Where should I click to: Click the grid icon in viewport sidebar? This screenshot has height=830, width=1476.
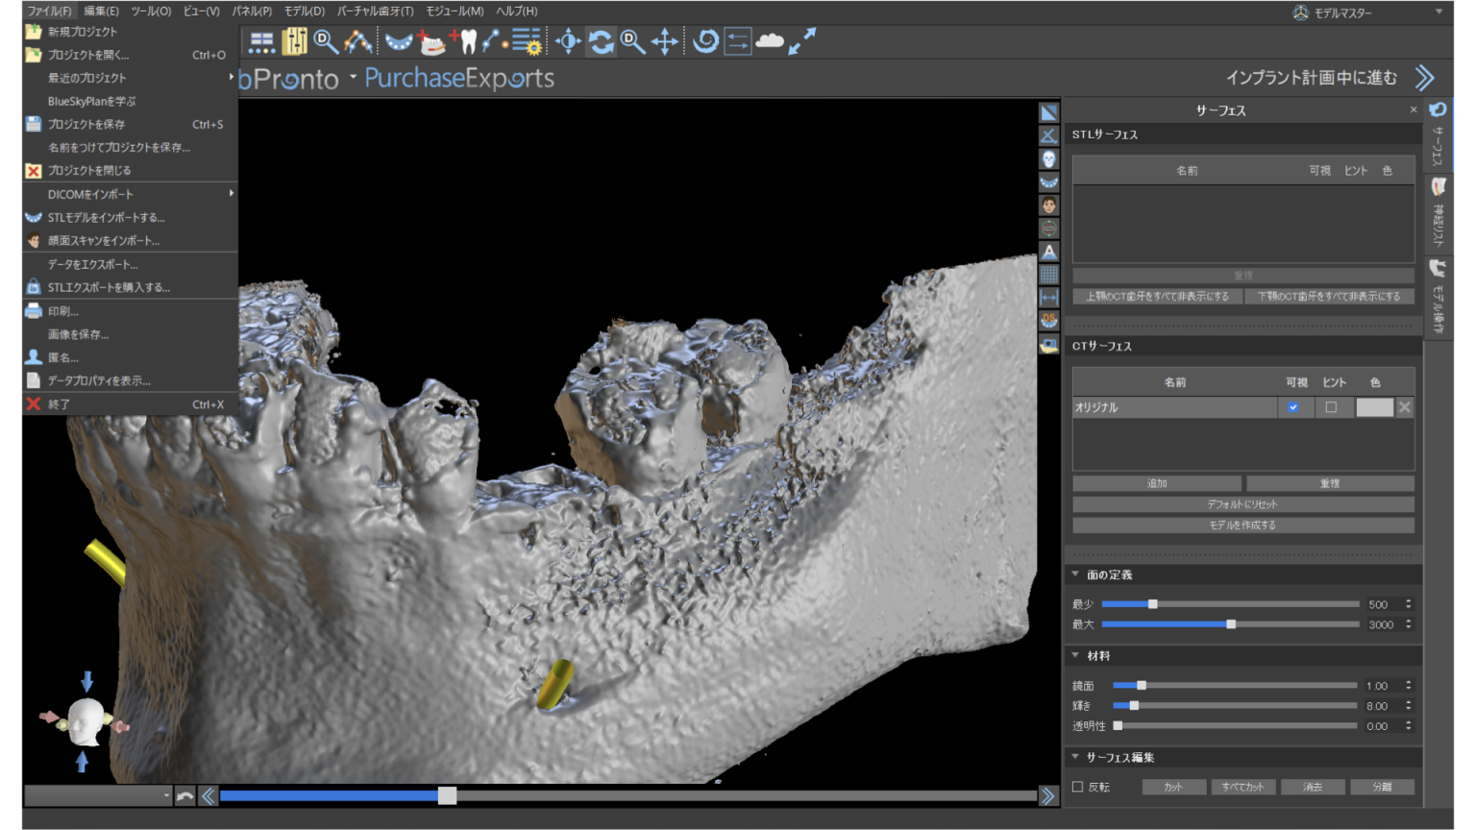[1048, 275]
